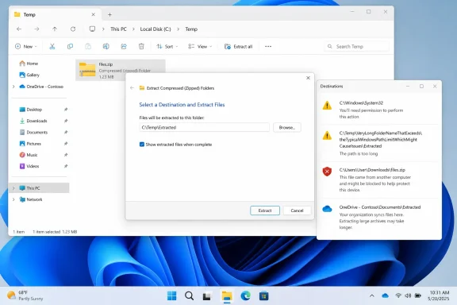Click Local Disk (C:) breadcrumb
The height and width of the screenshot is (305, 457).
[x=156, y=29]
